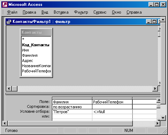168x135 pixels.
Task: Open the Окно menu
Action: pos(116,12)
